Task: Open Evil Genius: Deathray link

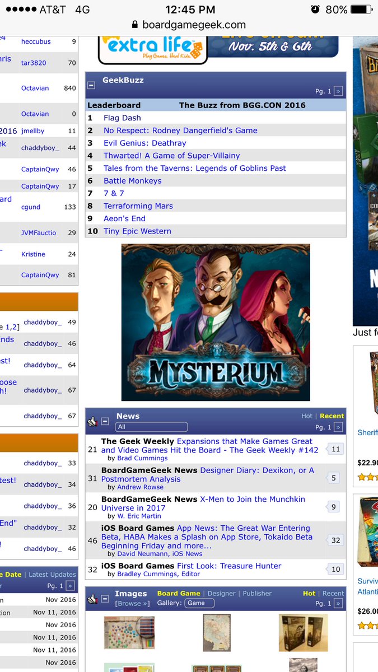Action: pyautogui.click(x=145, y=143)
